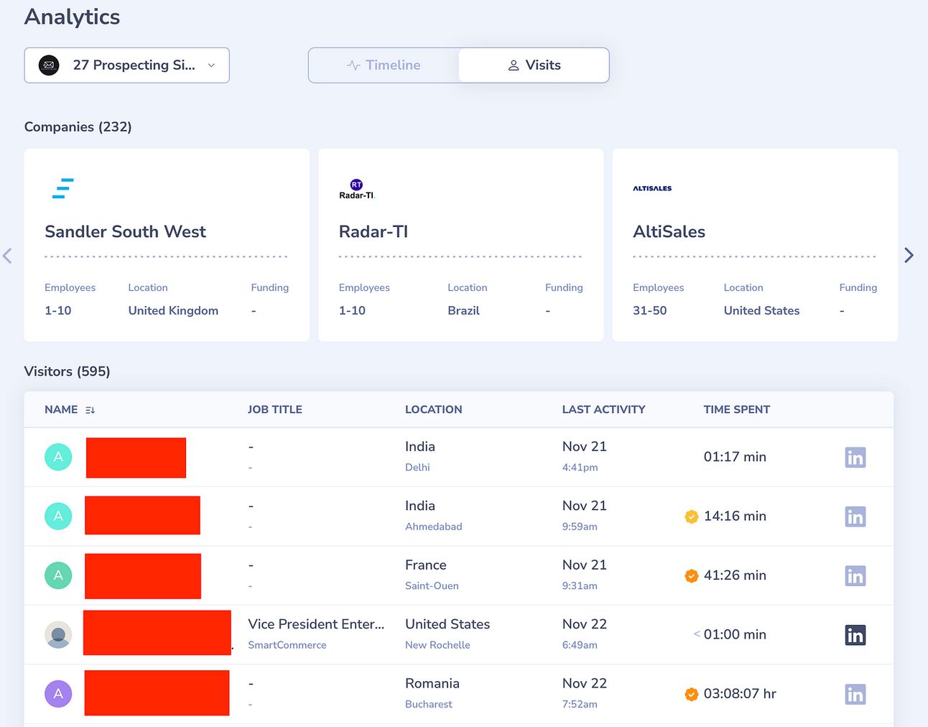928x727 pixels.
Task: Click the JOB TITLE column header
Action: click(x=275, y=409)
